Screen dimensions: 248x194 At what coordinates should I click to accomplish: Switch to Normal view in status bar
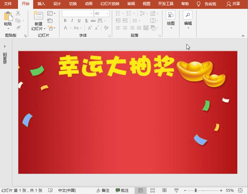(x=141, y=190)
